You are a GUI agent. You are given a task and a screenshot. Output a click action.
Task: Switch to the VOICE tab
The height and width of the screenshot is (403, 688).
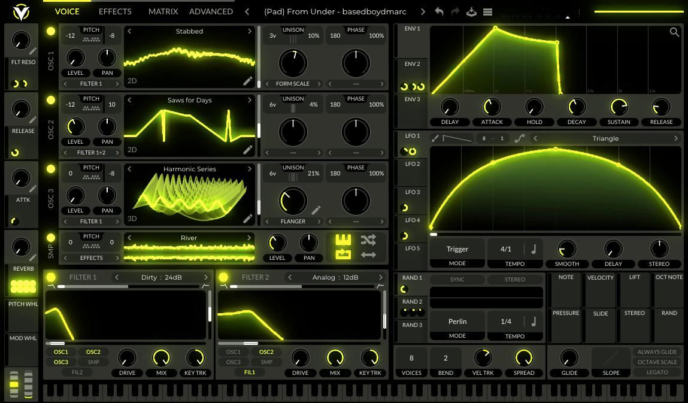(x=66, y=12)
